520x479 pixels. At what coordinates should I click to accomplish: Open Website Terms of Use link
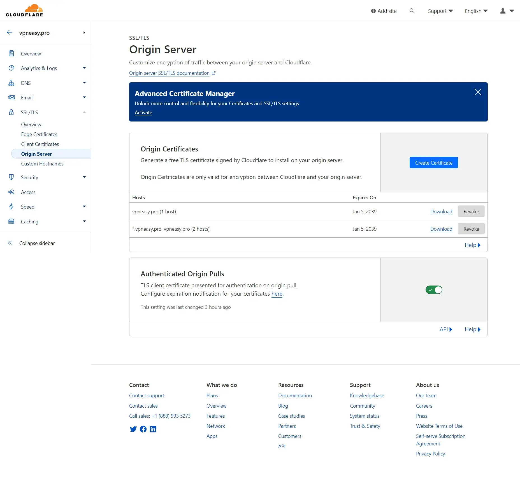pos(439,426)
